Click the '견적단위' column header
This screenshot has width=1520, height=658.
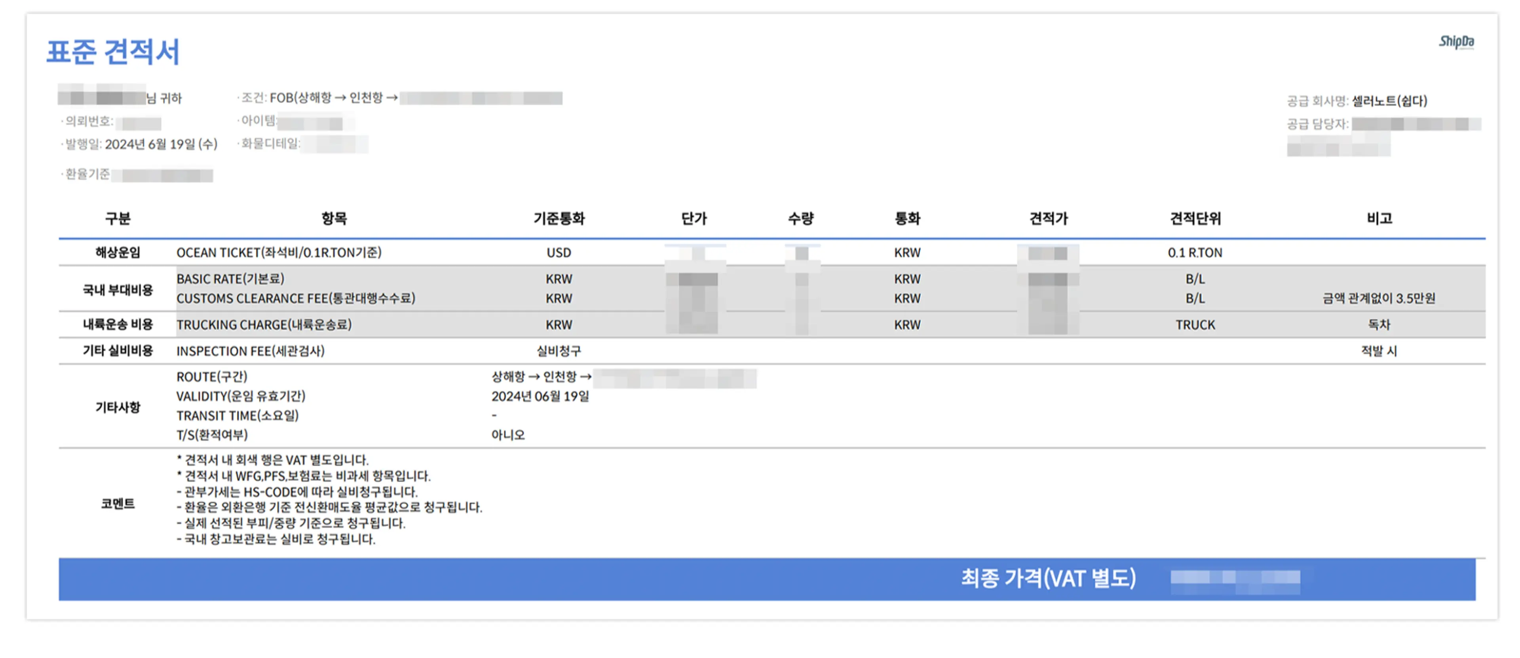coord(1195,219)
